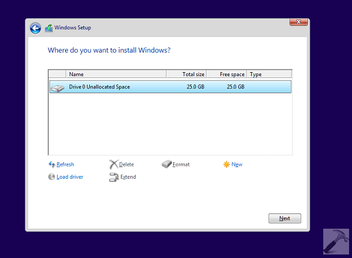Sort by the Free space column header
This screenshot has height=258, width=352.
pos(226,74)
